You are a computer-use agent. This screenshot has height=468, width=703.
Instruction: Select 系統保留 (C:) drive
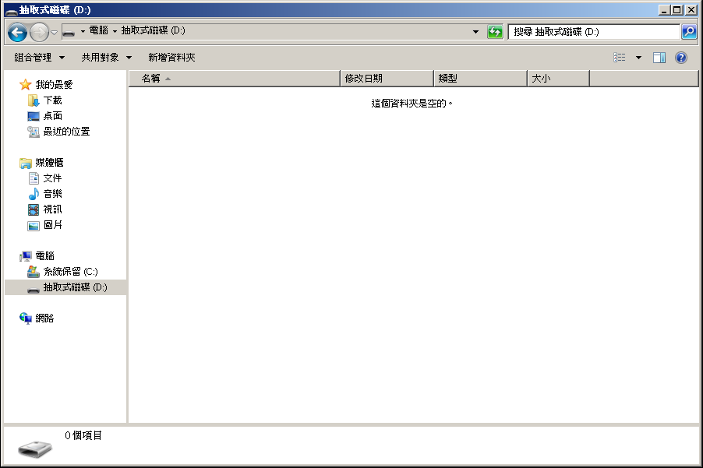pyautogui.click(x=70, y=272)
